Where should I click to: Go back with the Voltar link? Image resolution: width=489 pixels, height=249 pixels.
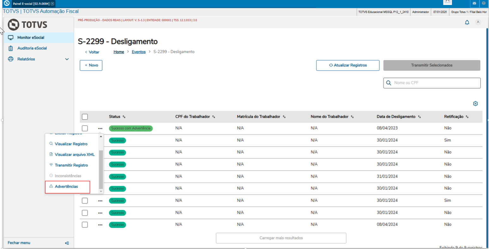click(92, 52)
